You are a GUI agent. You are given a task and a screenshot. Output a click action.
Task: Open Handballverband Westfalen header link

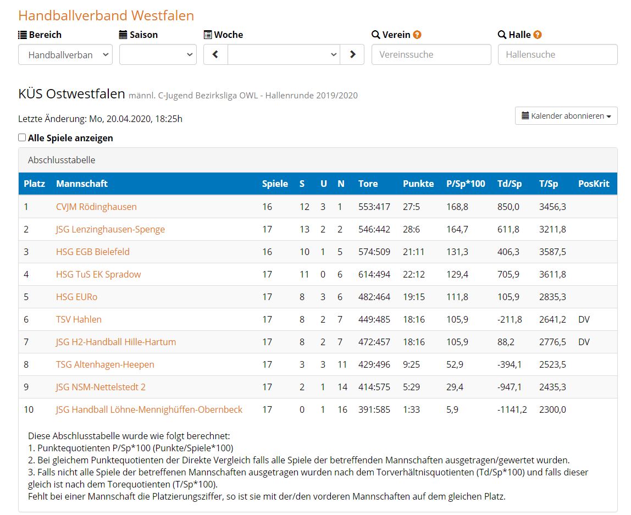[x=106, y=16]
